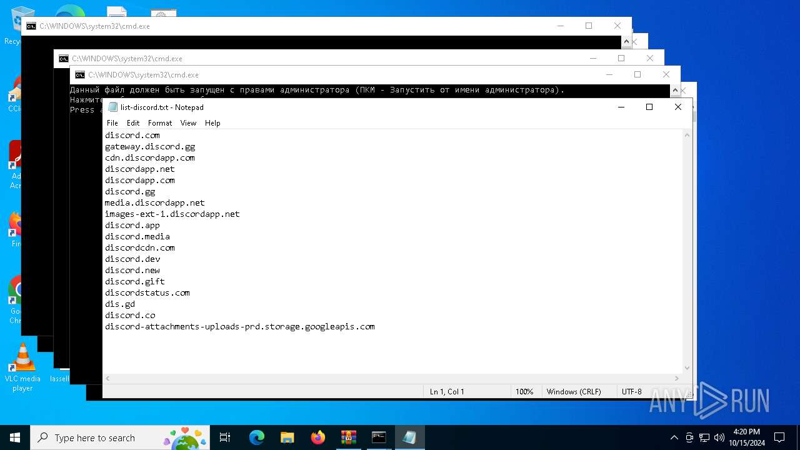Click the line discord.co
The image size is (800, 450).
coord(130,315)
